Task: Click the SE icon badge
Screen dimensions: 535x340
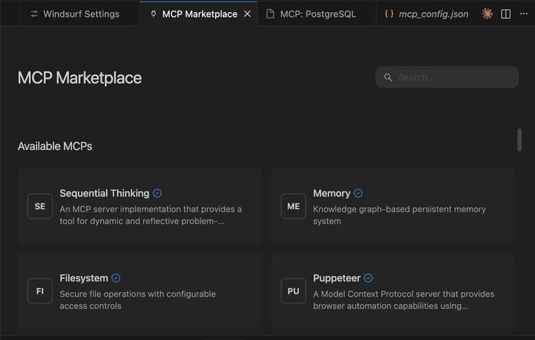Action: [x=40, y=206]
